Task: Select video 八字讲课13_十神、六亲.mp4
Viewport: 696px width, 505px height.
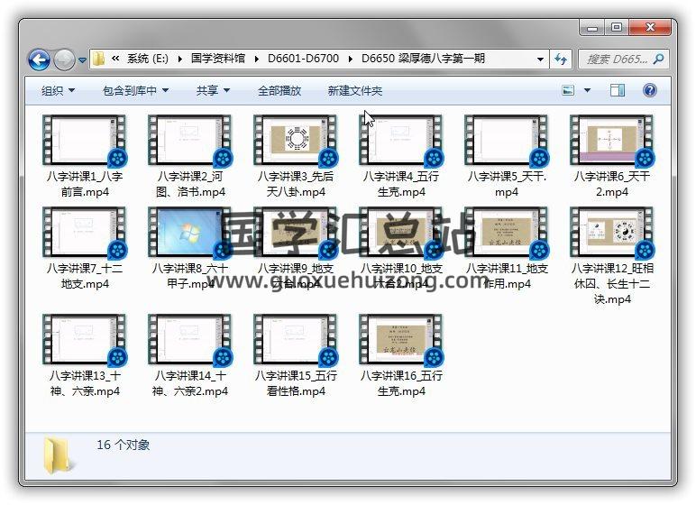Action: pyautogui.click(x=85, y=356)
